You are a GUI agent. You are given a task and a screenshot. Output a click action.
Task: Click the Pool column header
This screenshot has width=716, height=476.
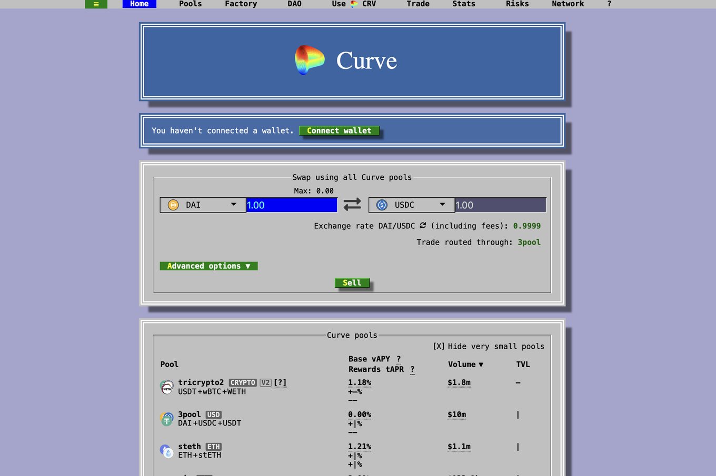pos(170,364)
